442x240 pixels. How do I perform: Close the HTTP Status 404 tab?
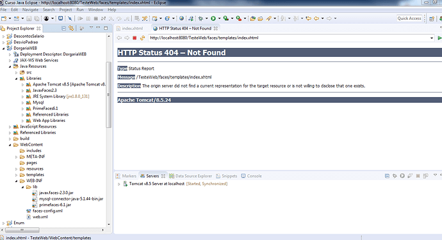click(x=216, y=28)
